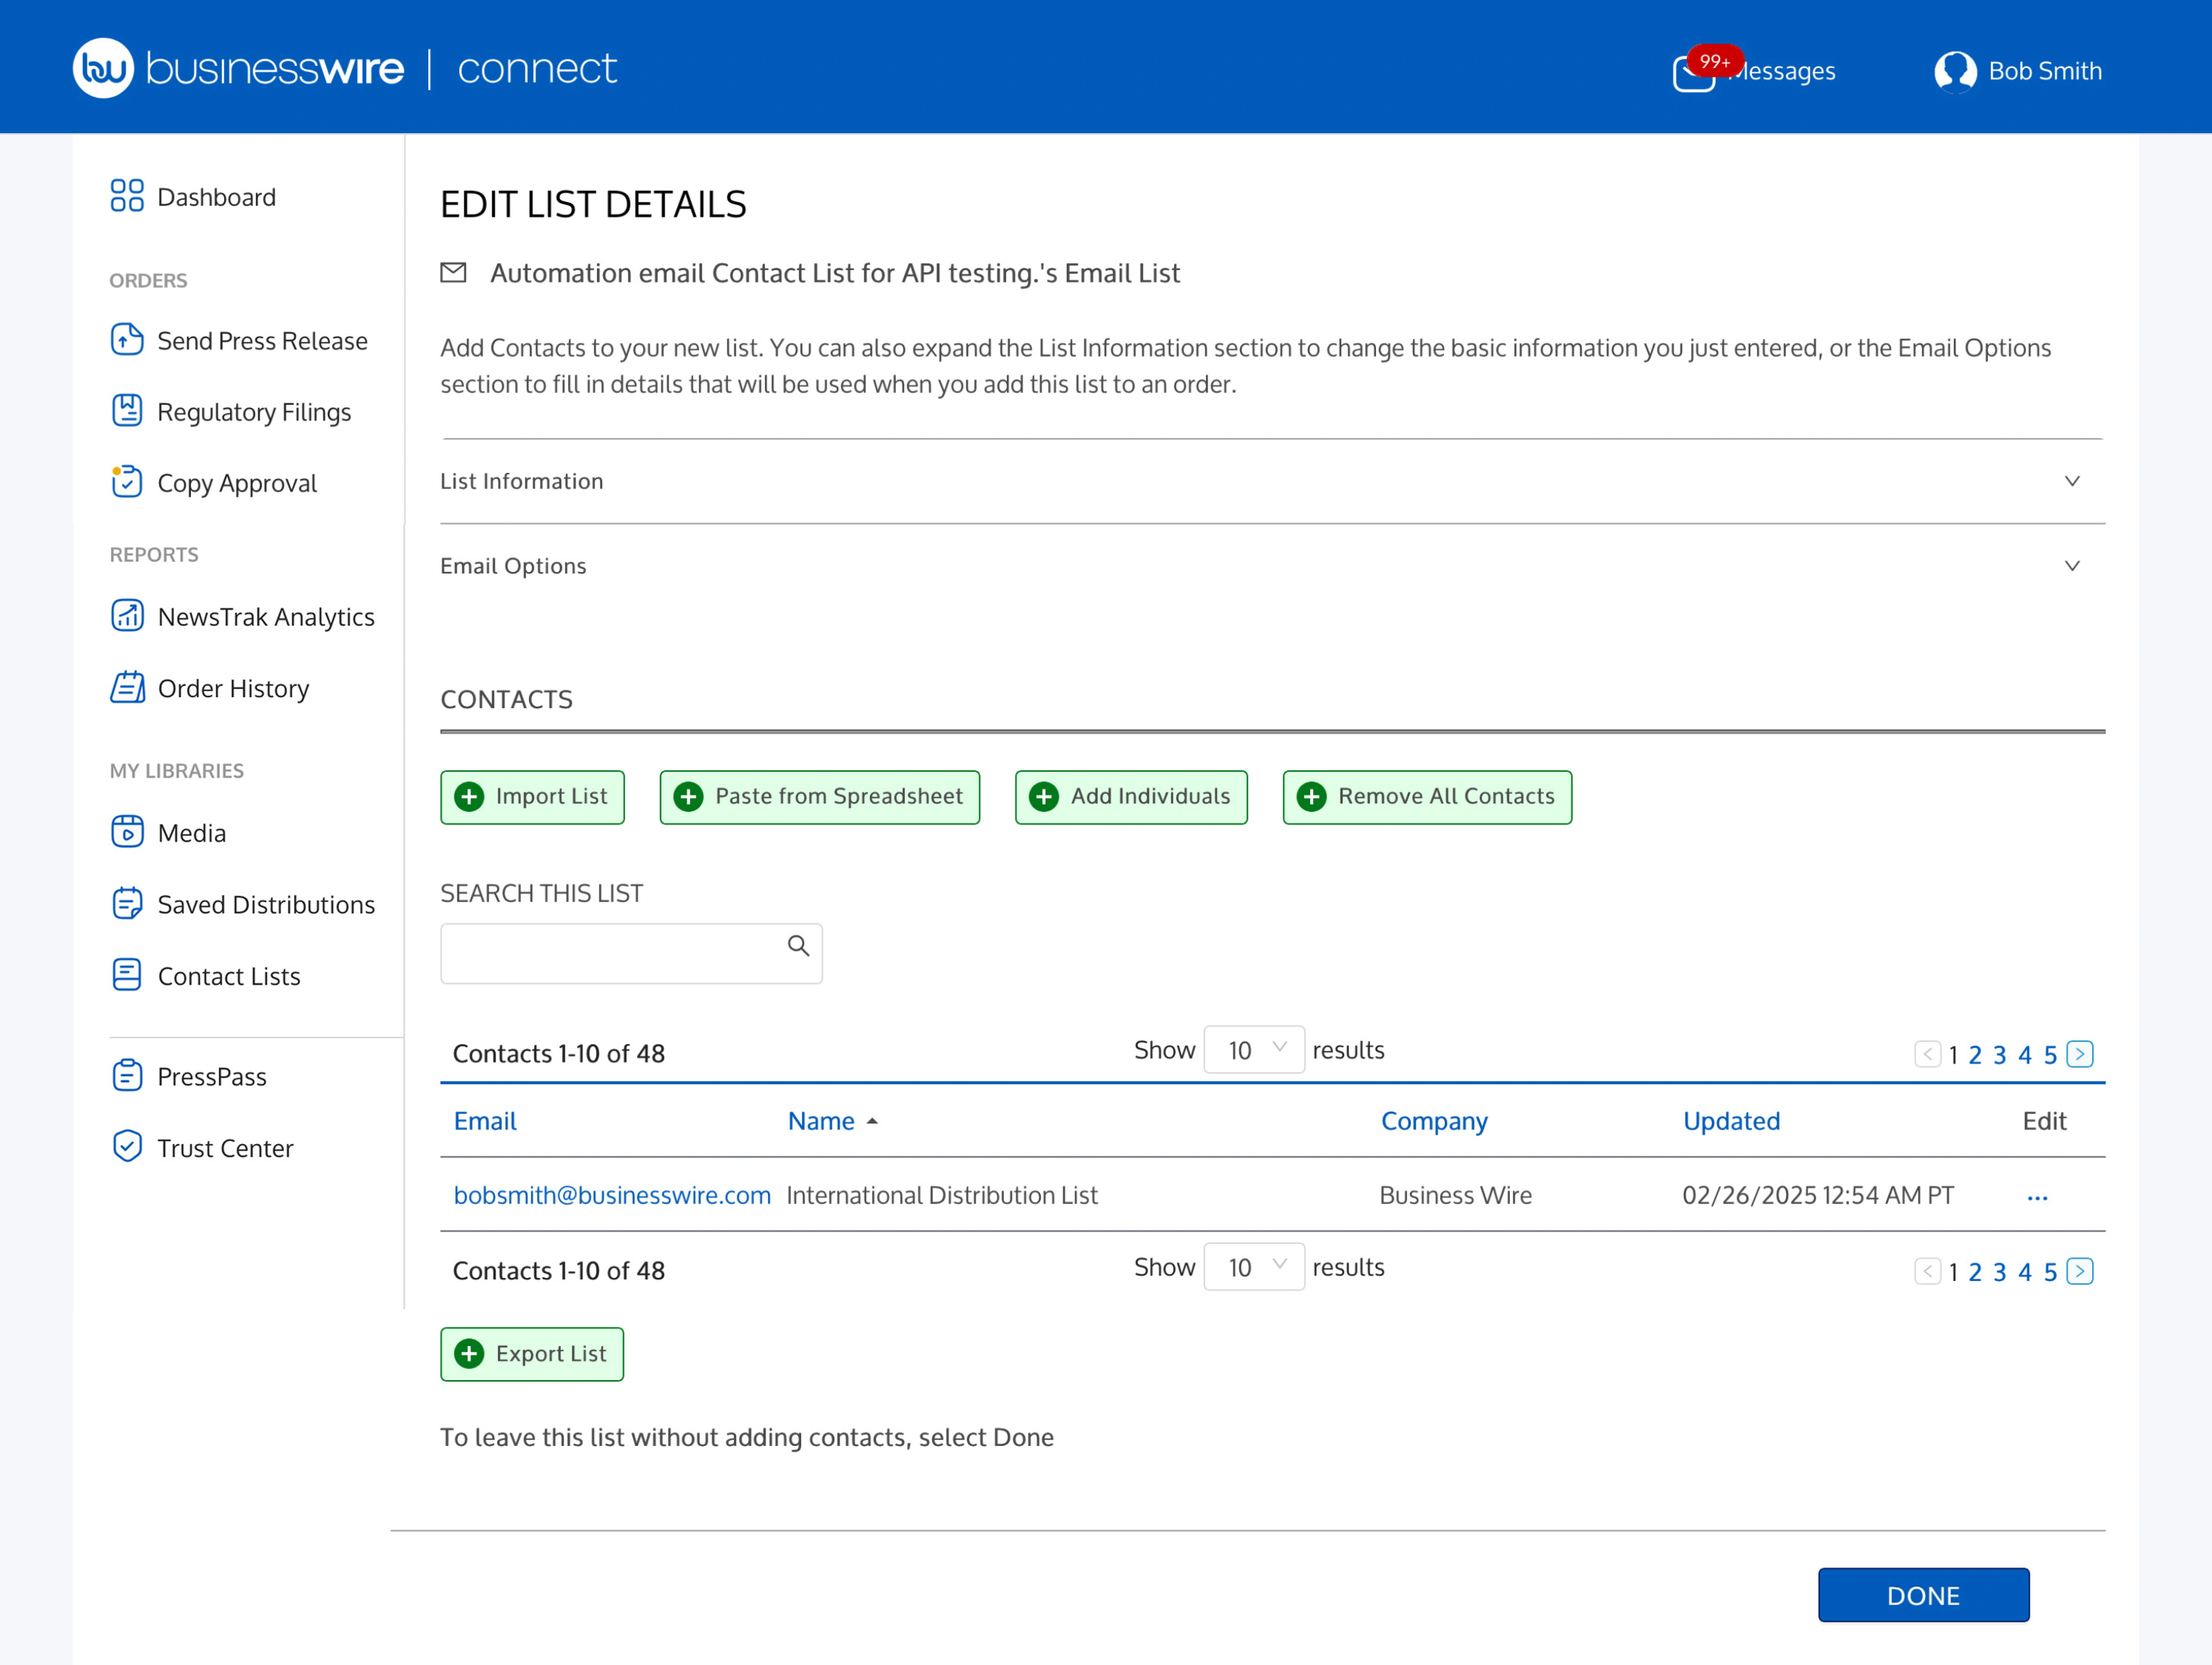Screen dimensions: 2212x1665
Task: Click inside the Search This List field
Action: point(631,954)
